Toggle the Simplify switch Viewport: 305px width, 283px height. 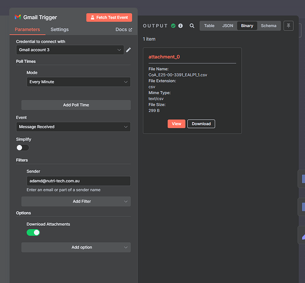click(x=23, y=148)
